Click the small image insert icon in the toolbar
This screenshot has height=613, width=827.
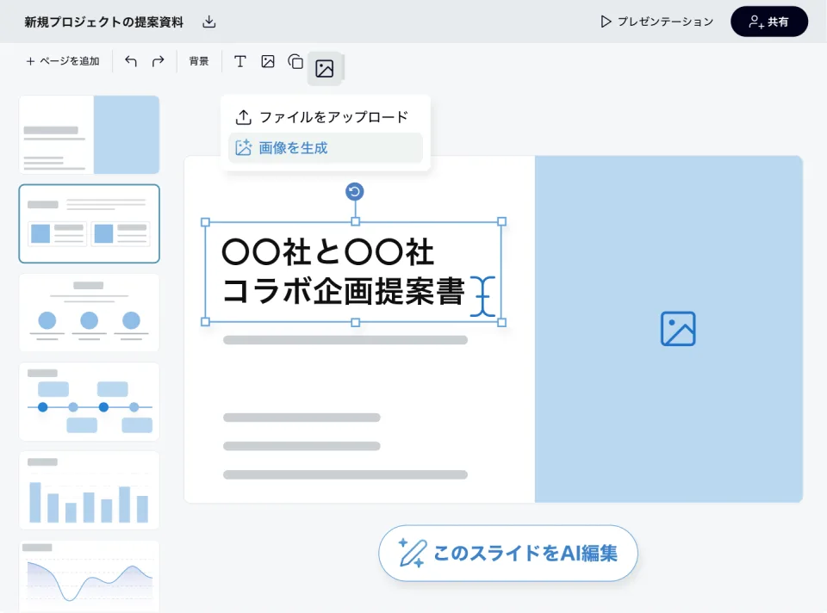click(268, 61)
